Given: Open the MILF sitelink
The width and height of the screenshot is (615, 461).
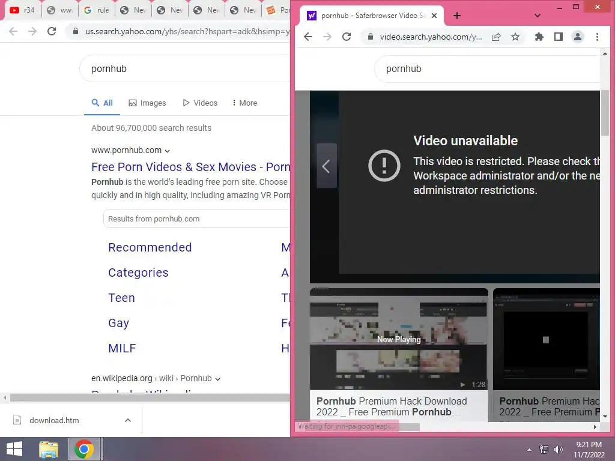Looking at the screenshot, I should 122,348.
